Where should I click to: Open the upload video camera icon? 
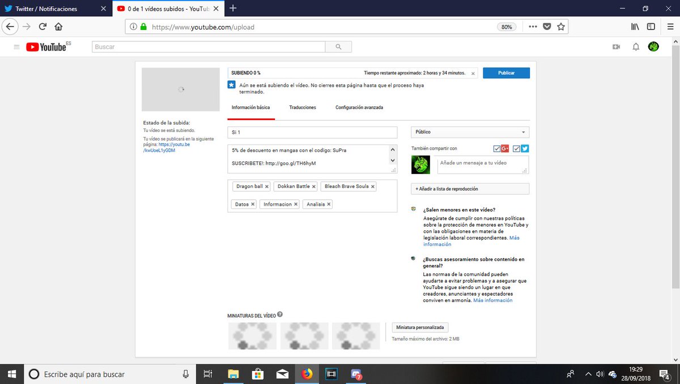point(617,47)
